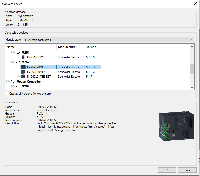The image size is (200, 176).
Task: Collapse the M251 tree node
Action: (12, 52)
